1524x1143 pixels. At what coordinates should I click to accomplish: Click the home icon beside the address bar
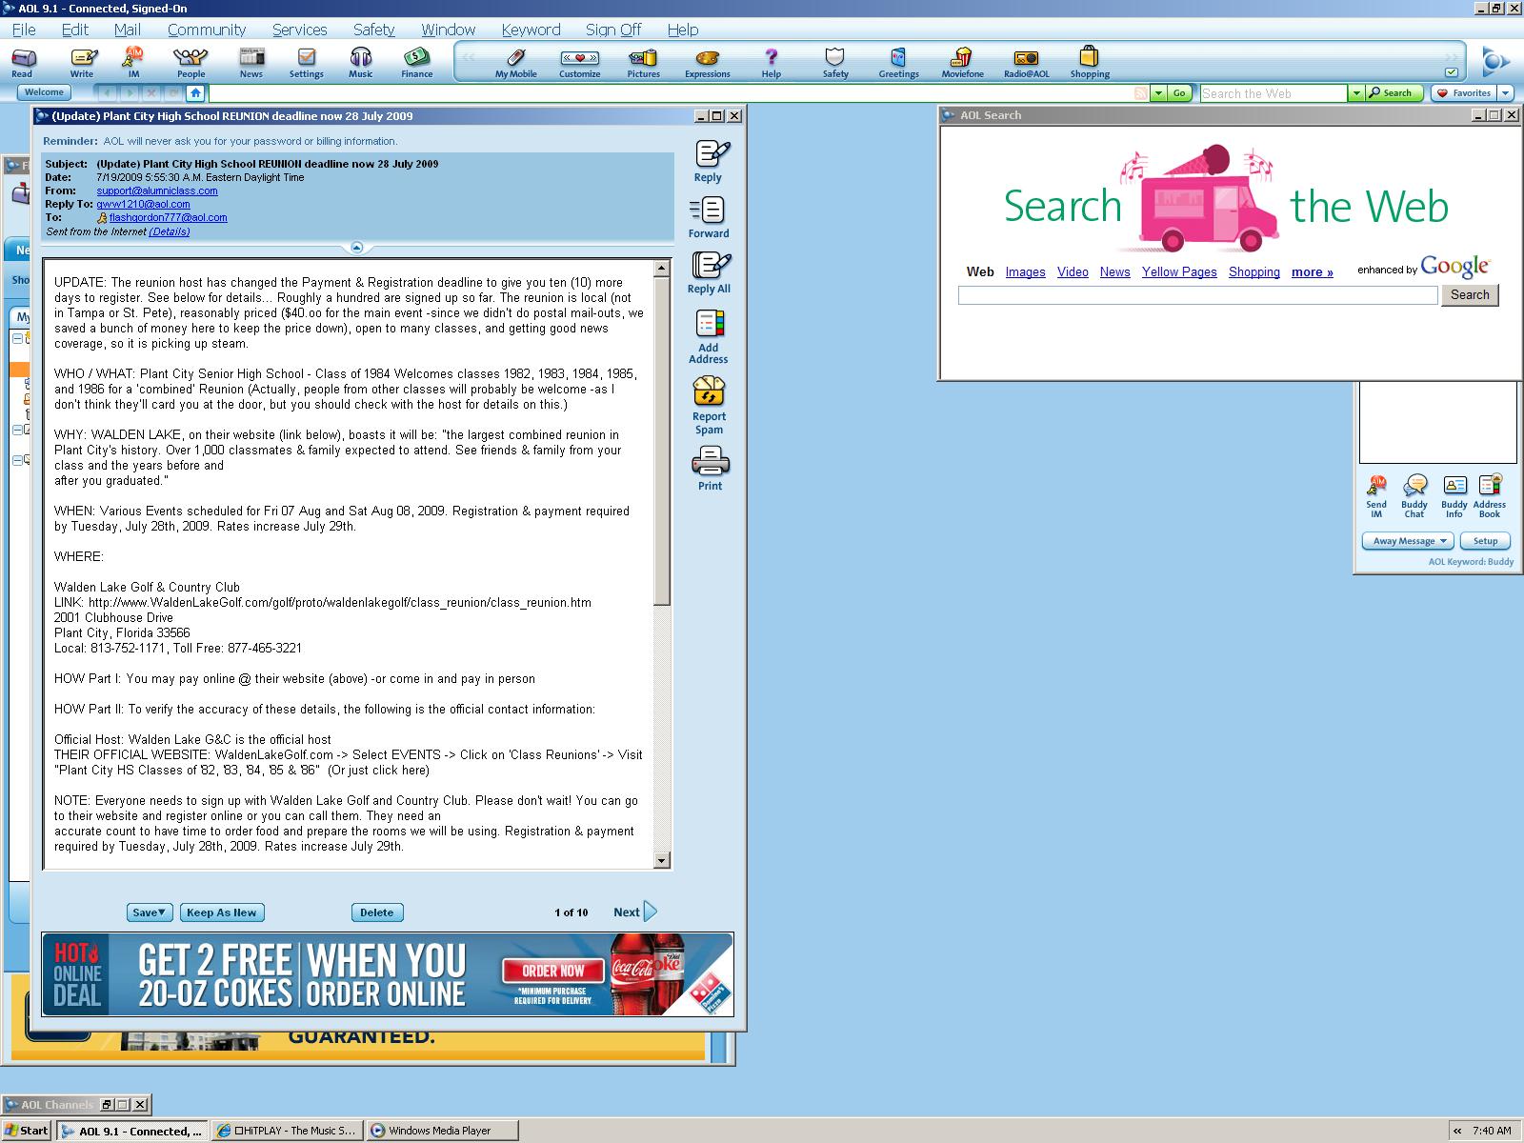point(195,92)
